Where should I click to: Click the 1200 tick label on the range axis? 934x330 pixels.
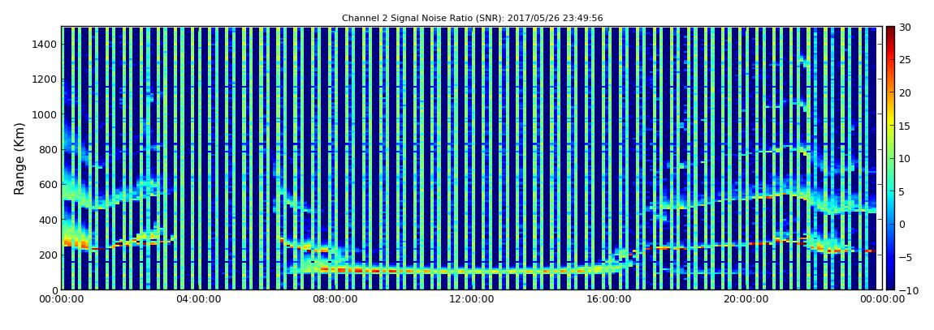pyautogui.click(x=45, y=79)
